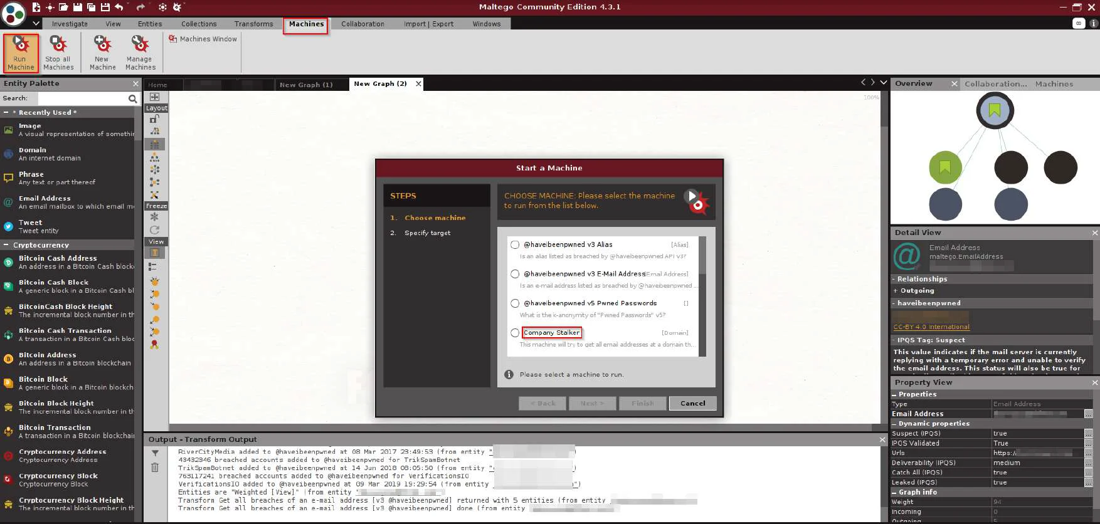Select the highlighted layout mode icon under Layout
Viewport: 1100px width, 524px height.
pos(154,144)
